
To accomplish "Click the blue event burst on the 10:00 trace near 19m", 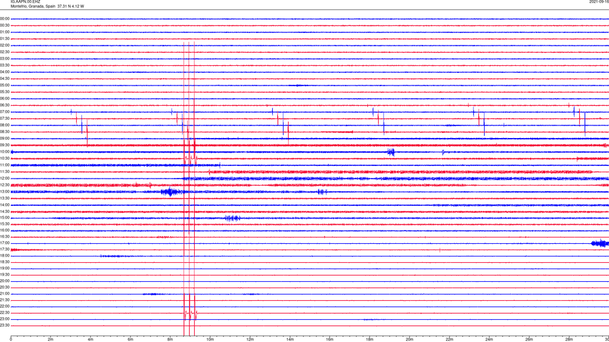I will 391,152.
